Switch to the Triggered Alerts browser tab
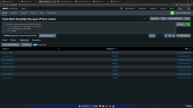193x108 pixels. point(119,1)
